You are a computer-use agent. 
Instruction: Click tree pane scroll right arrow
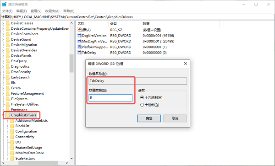[x=67, y=163]
